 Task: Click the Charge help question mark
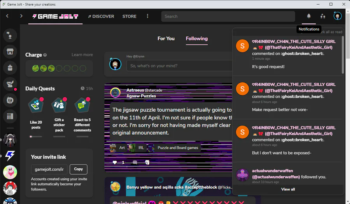[45, 55]
